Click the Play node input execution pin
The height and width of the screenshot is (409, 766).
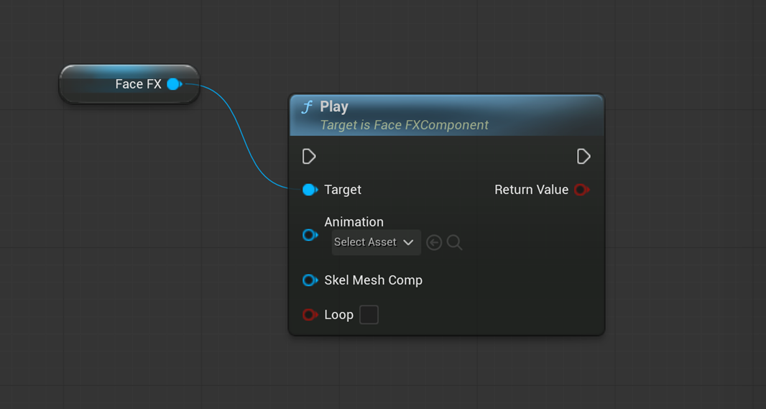coord(309,157)
